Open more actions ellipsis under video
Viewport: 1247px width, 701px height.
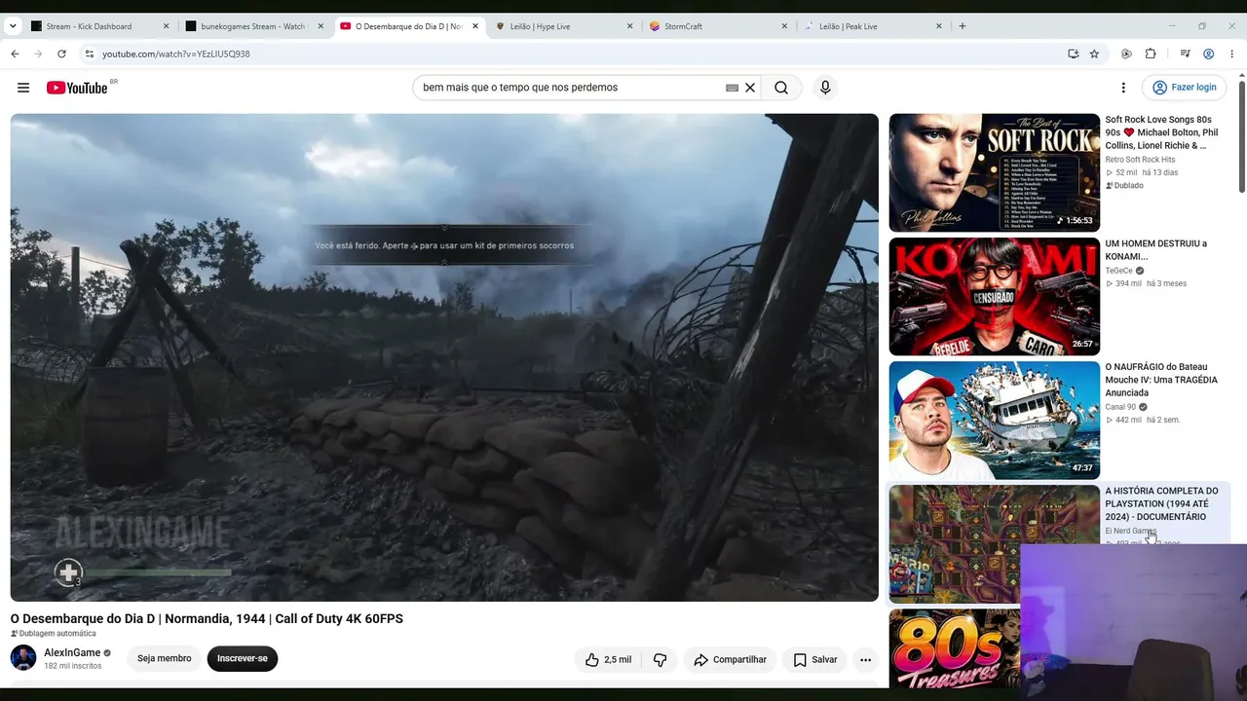[x=865, y=659]
